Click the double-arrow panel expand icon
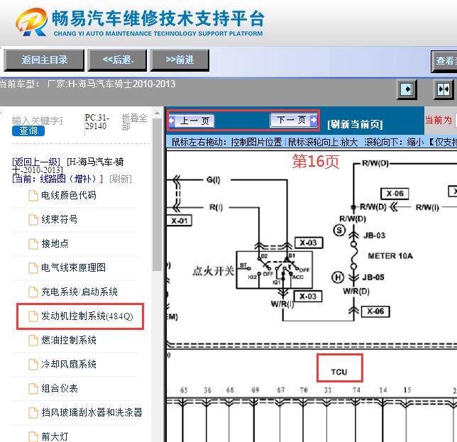This screenshot has height=442, width=457. [x=444, y=89]
